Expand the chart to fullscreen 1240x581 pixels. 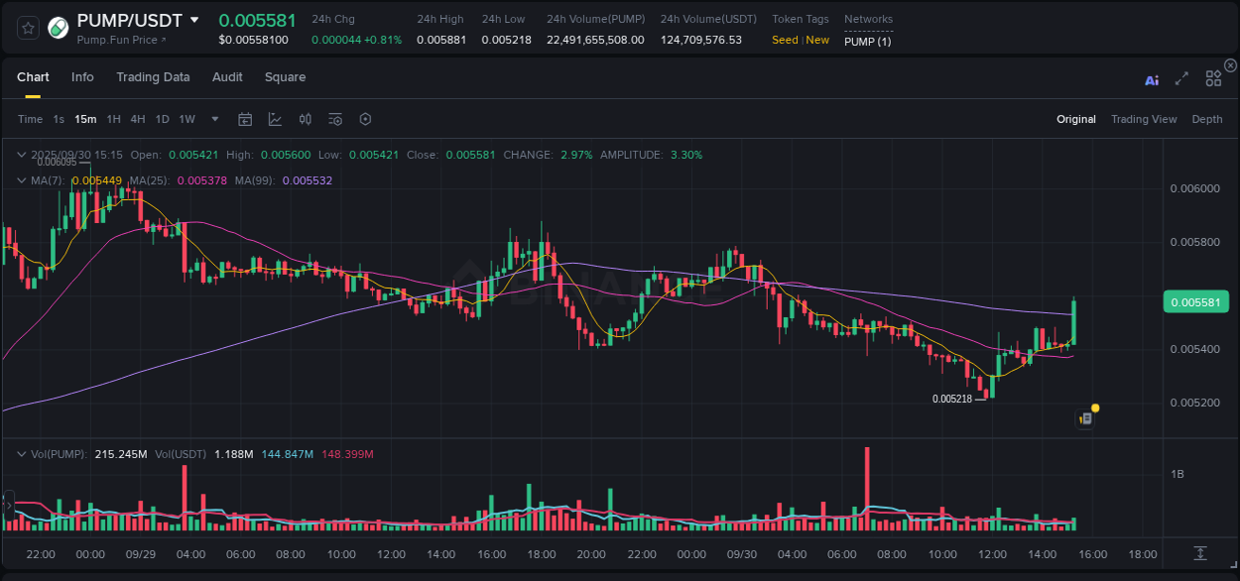click(1180, 77)
